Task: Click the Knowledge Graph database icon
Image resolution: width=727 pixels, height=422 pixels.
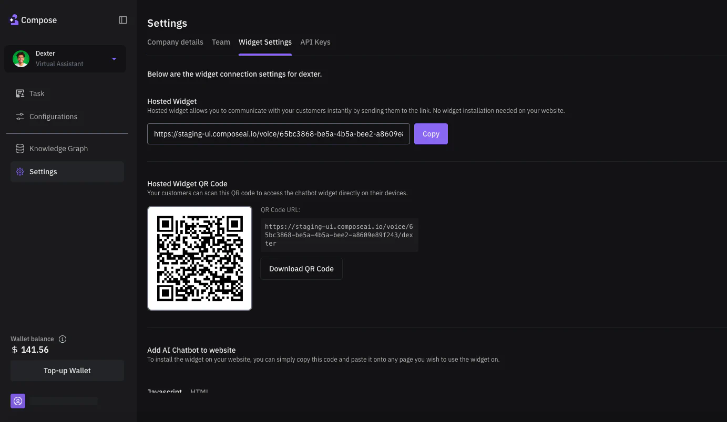Action: 20,149
